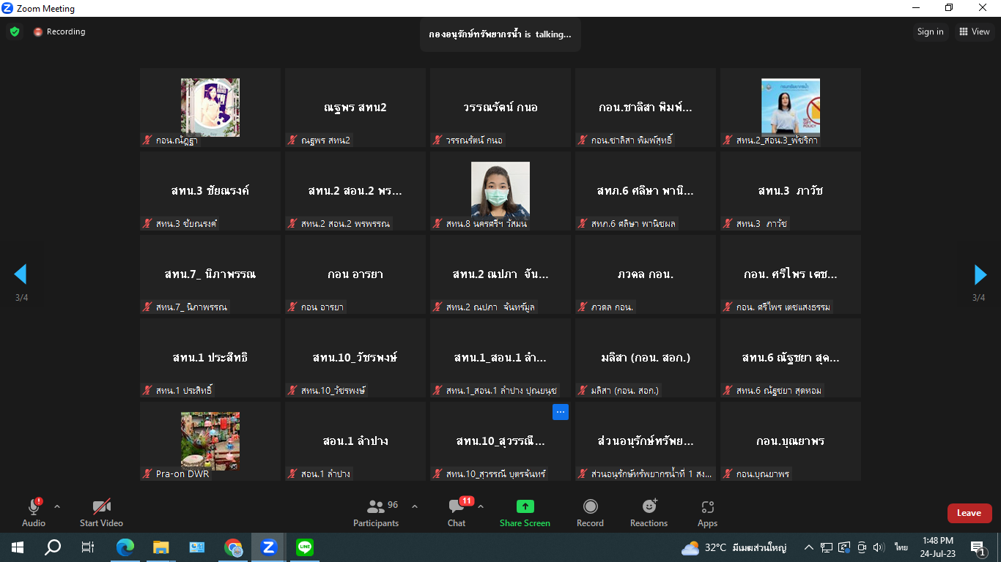Click the red Leave button
The image size is (1001, 562).
point(969,513)
